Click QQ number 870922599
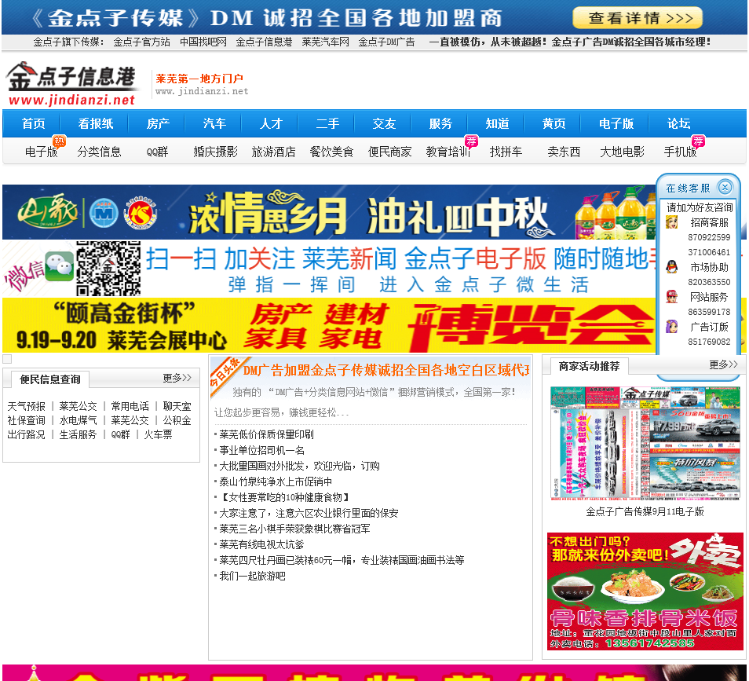749x681 pixels. pos(709,237)
